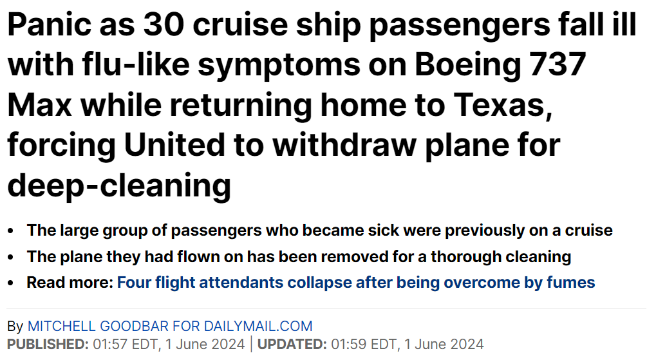Screen dimensions: 647x360
Task: Click the bullet about thorough cleaning
Action: [299, 256]
